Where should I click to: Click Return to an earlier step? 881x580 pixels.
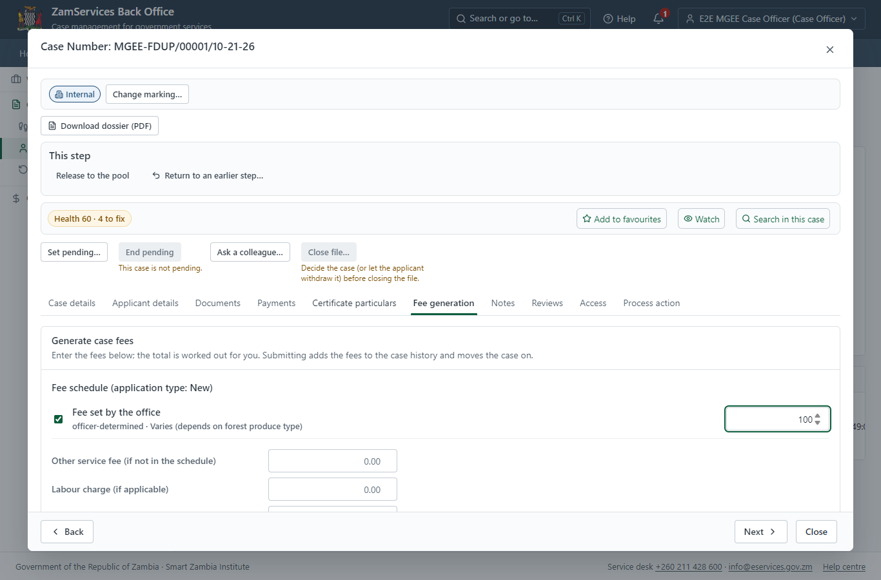tap(208, 175)
